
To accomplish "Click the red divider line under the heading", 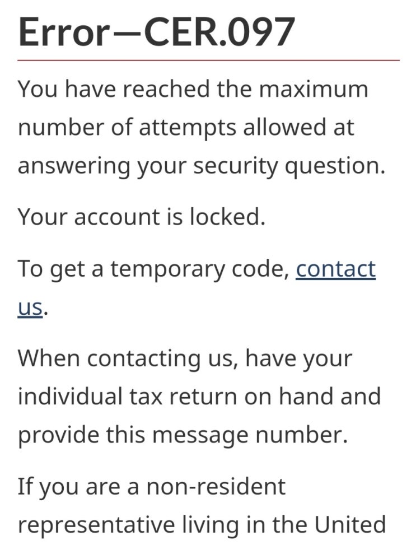I will (x=208, y=60).
